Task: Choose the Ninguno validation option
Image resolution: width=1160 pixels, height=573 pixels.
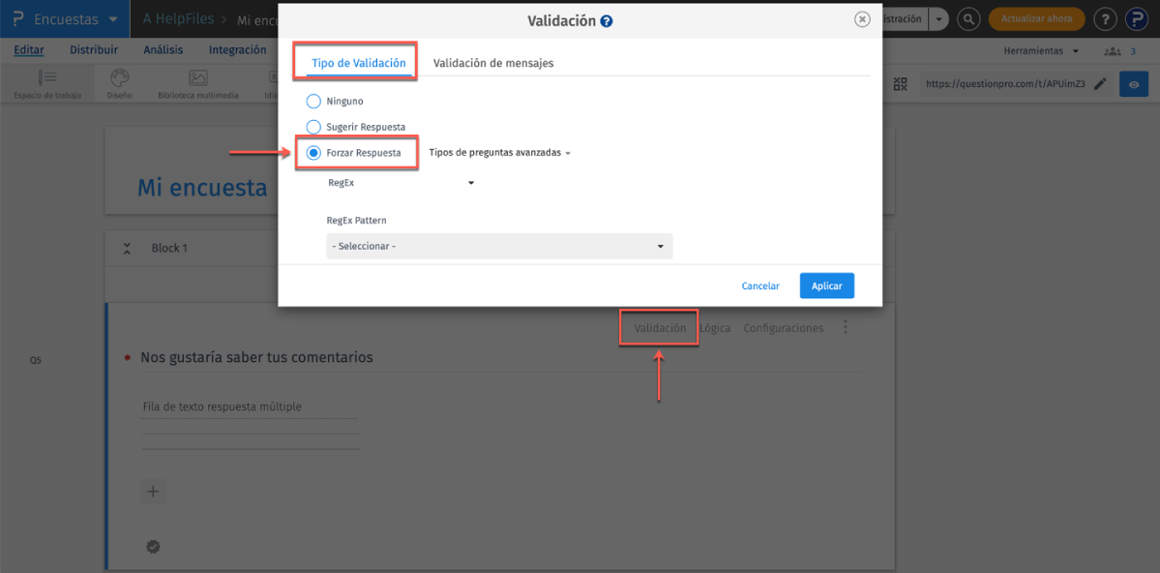Action: point(313,100)
